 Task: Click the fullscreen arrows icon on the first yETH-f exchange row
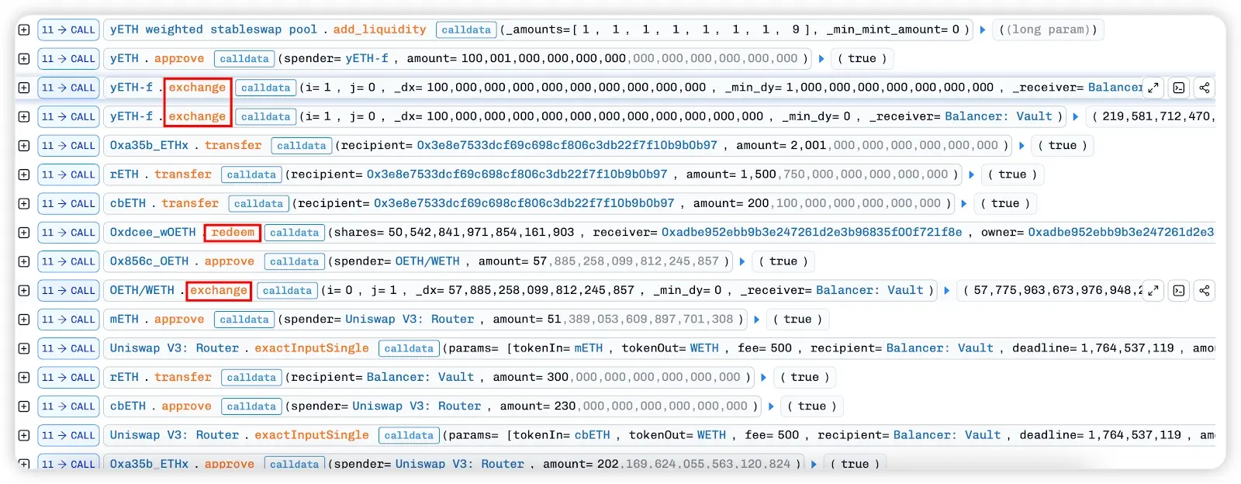coord(1153,88)
